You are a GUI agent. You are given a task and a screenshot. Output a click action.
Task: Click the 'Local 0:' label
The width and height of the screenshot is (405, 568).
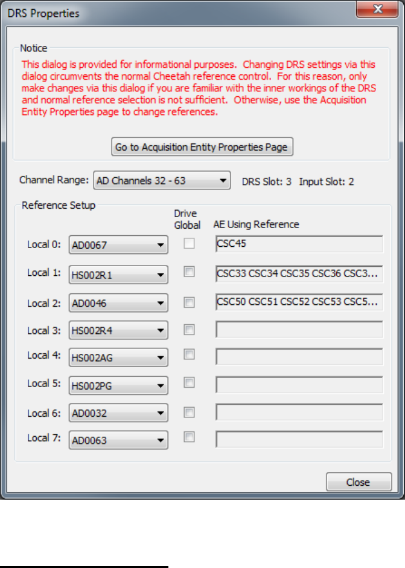point(43,244)
